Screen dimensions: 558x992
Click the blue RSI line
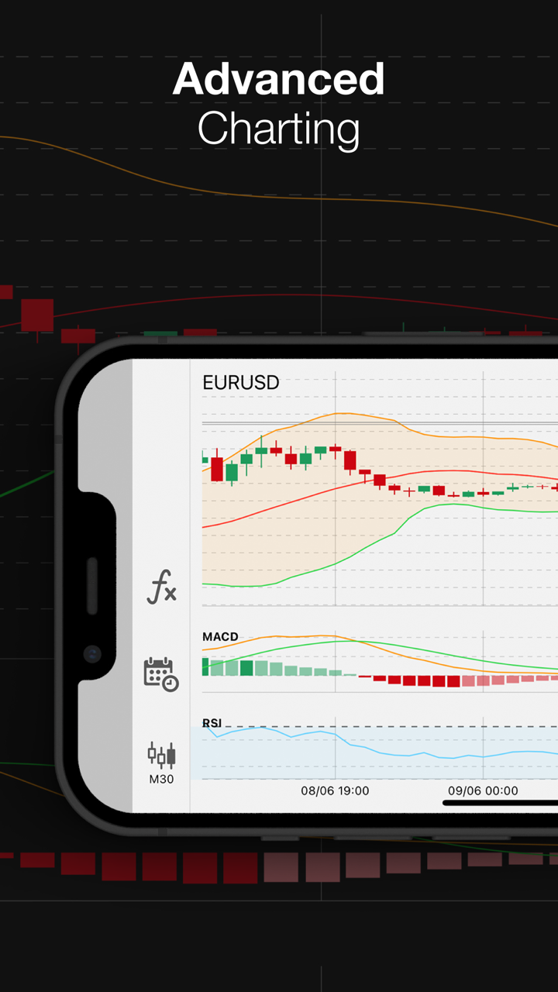pyautogui.click(x=387, y=755)
